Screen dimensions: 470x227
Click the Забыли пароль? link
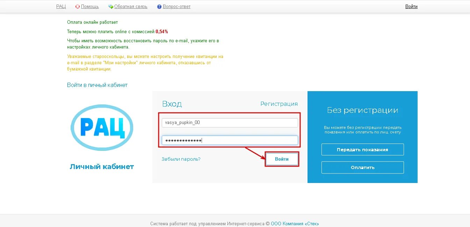(x=181, y=159)
